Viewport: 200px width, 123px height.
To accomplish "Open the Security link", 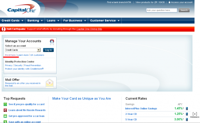I will point(18,65).
